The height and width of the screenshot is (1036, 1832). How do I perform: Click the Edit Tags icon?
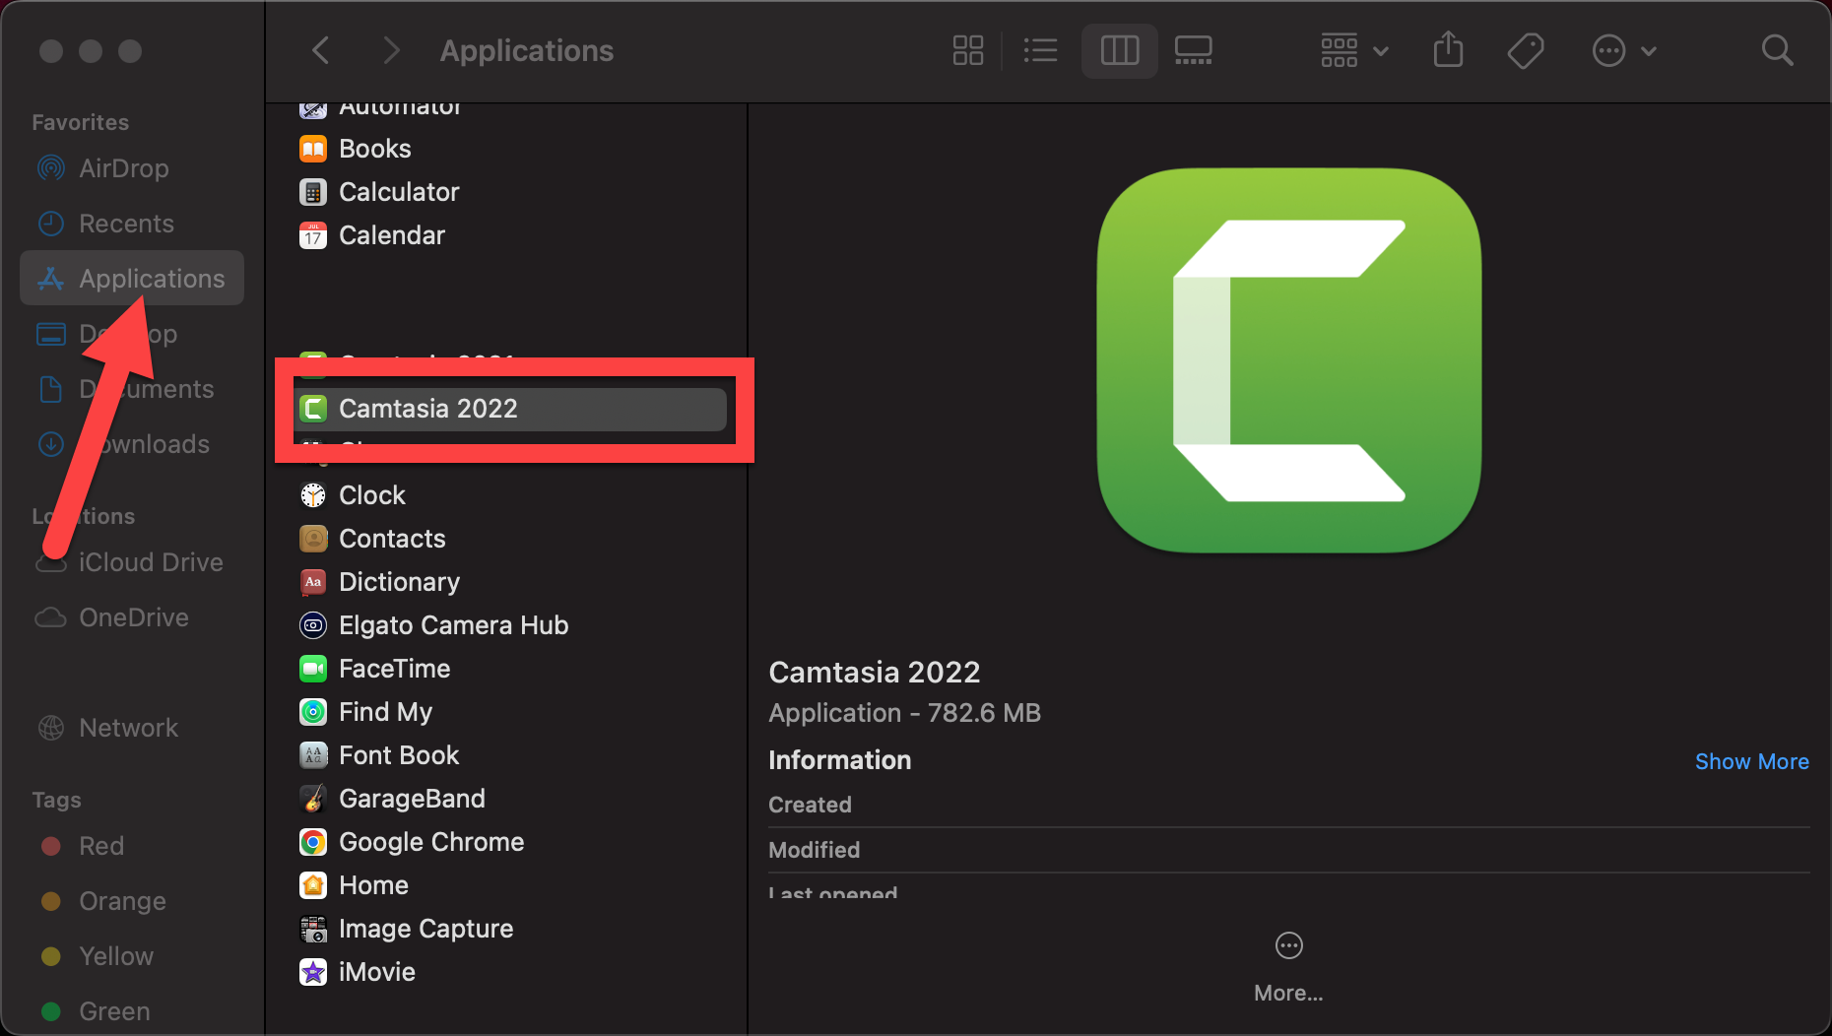1526,50
